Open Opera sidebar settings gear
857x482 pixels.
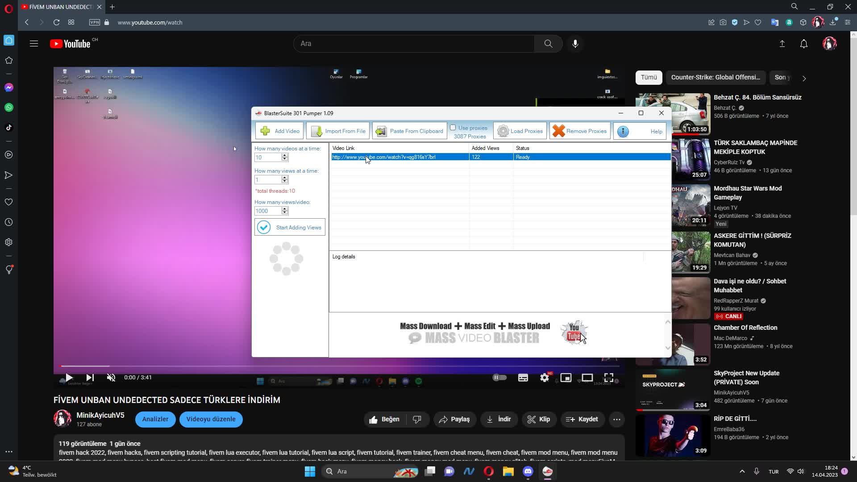pyautogui.click(x=9, y=242)
